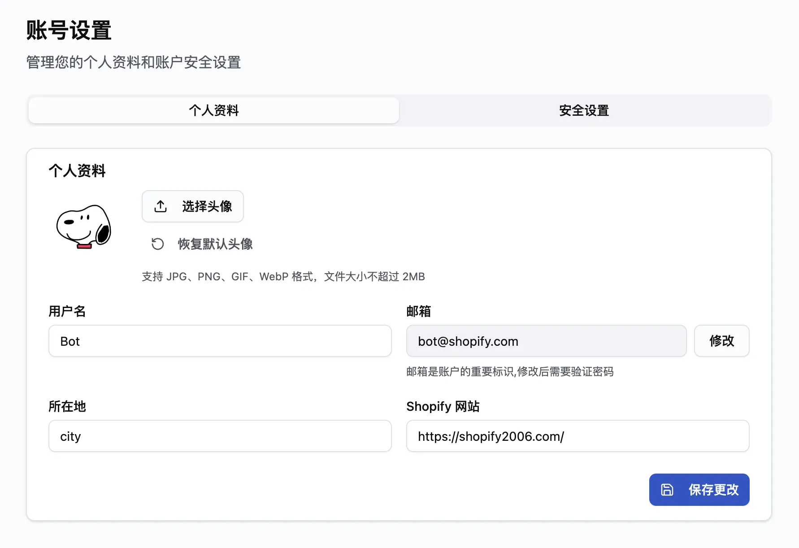This screenshot has width=799, height=548.
Task: Click the email verification helper text under 邮箱
Action: (x=510, y=372)
